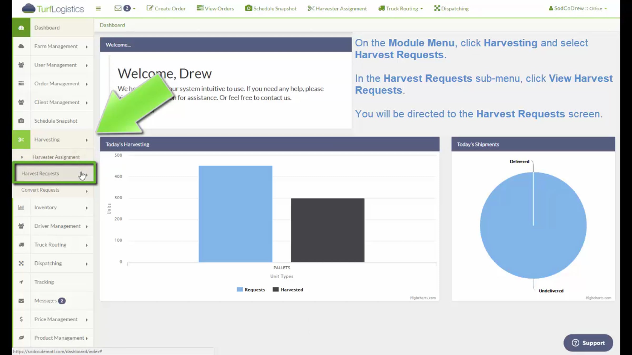Collapse the Harvesting submenu arrow
Viewport: 632px width, 355px height.
pos(87,140)
